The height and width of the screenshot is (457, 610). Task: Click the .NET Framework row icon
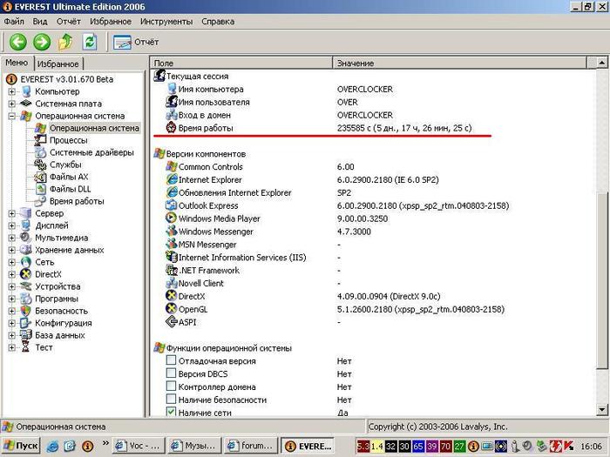[171, 270]
